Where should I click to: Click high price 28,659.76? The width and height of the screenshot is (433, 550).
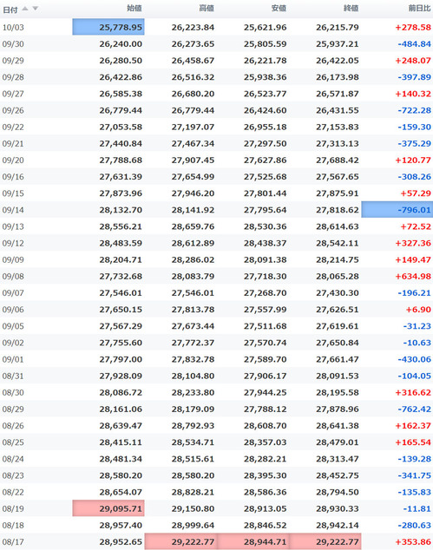(193, 226)
